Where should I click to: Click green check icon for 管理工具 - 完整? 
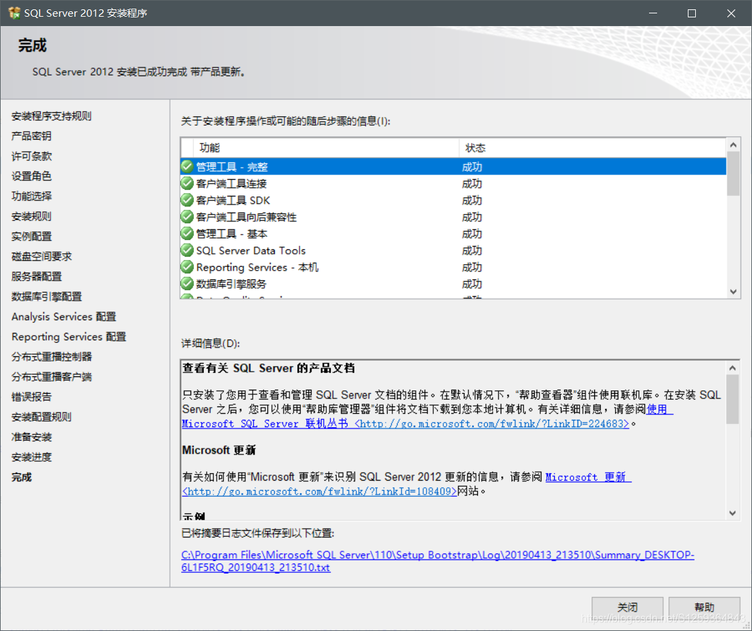pos(187,166)
